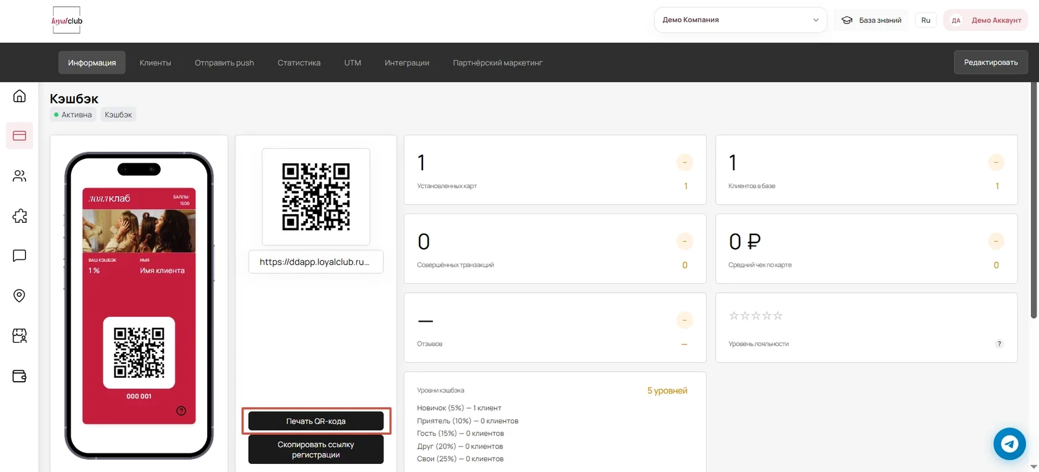Open the Интеграции tab

click(407, 62)
